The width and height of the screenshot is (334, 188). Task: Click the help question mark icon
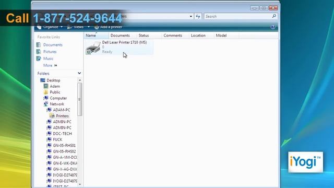(x=273, y=27)
